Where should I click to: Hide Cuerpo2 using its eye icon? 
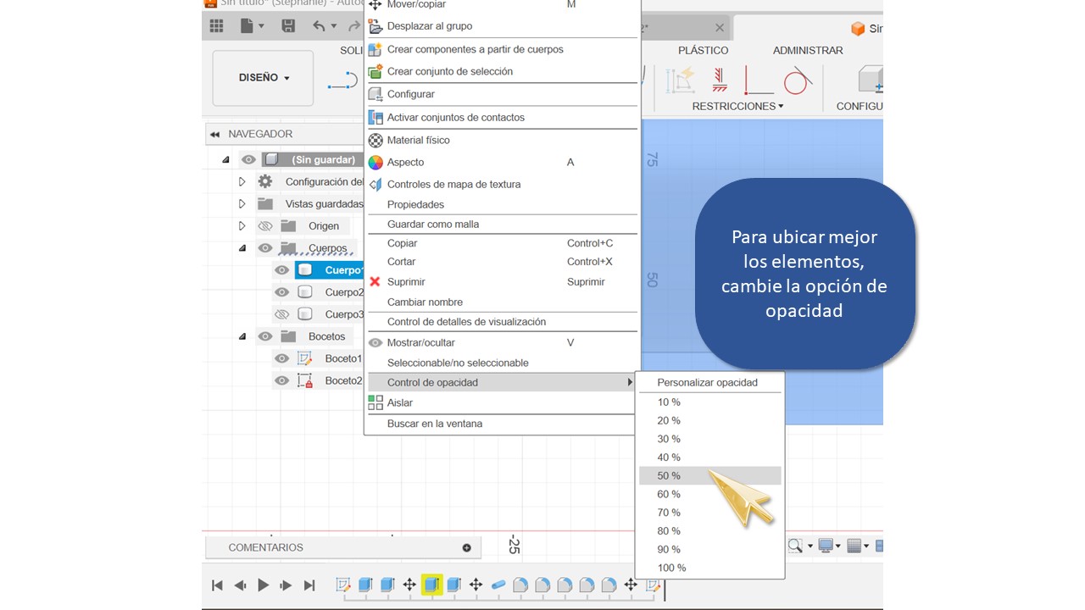tap(281, 292)
